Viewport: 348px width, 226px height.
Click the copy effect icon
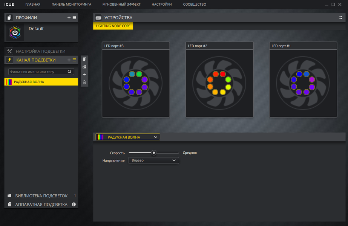(84, 59)
